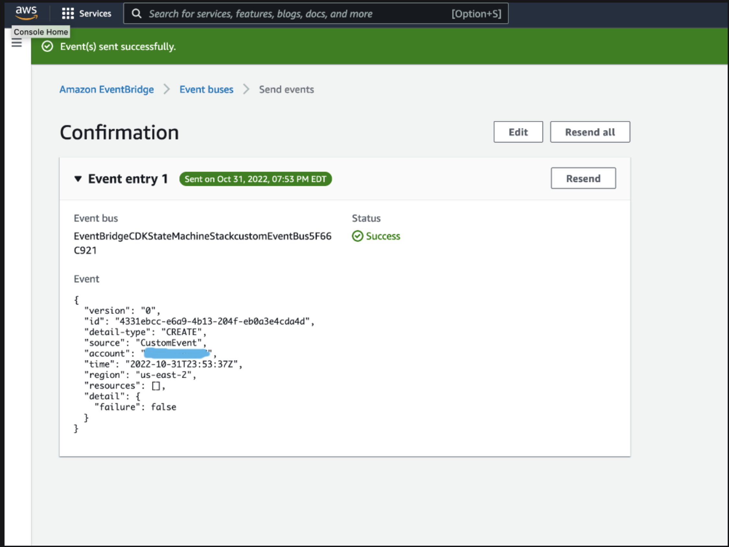Screen dimensions: 729x547
Task: Click the search magnifier icon
Action: pyautogui.click(x=136, y=14)
